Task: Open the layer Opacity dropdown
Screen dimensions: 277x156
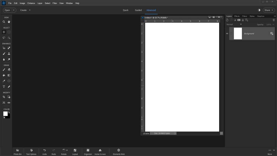Action: pyautogui.click(x=273, y=25)
